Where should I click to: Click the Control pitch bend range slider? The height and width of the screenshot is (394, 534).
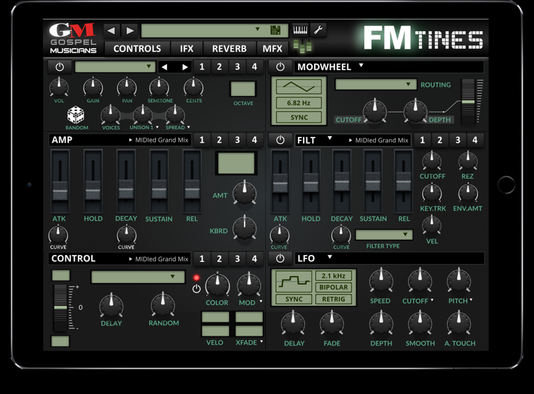[x=61, y=308]
